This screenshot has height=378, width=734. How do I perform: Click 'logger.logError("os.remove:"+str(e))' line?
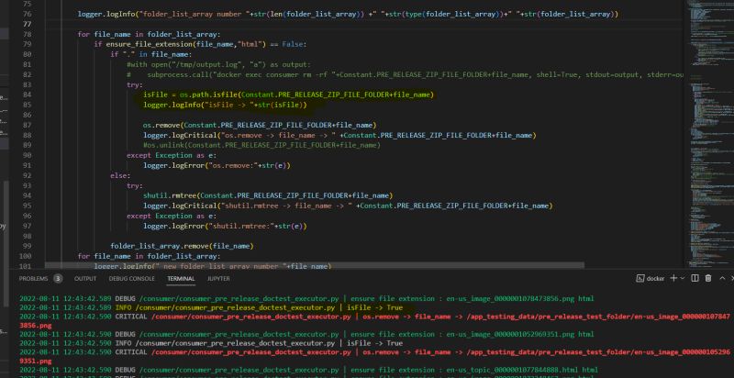coord(217,166)
